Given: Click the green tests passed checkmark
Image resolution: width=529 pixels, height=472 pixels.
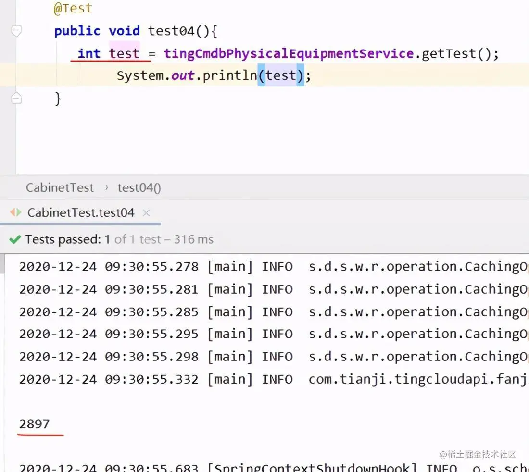Looking at the screenshot, I should click(x=15, y=239).
